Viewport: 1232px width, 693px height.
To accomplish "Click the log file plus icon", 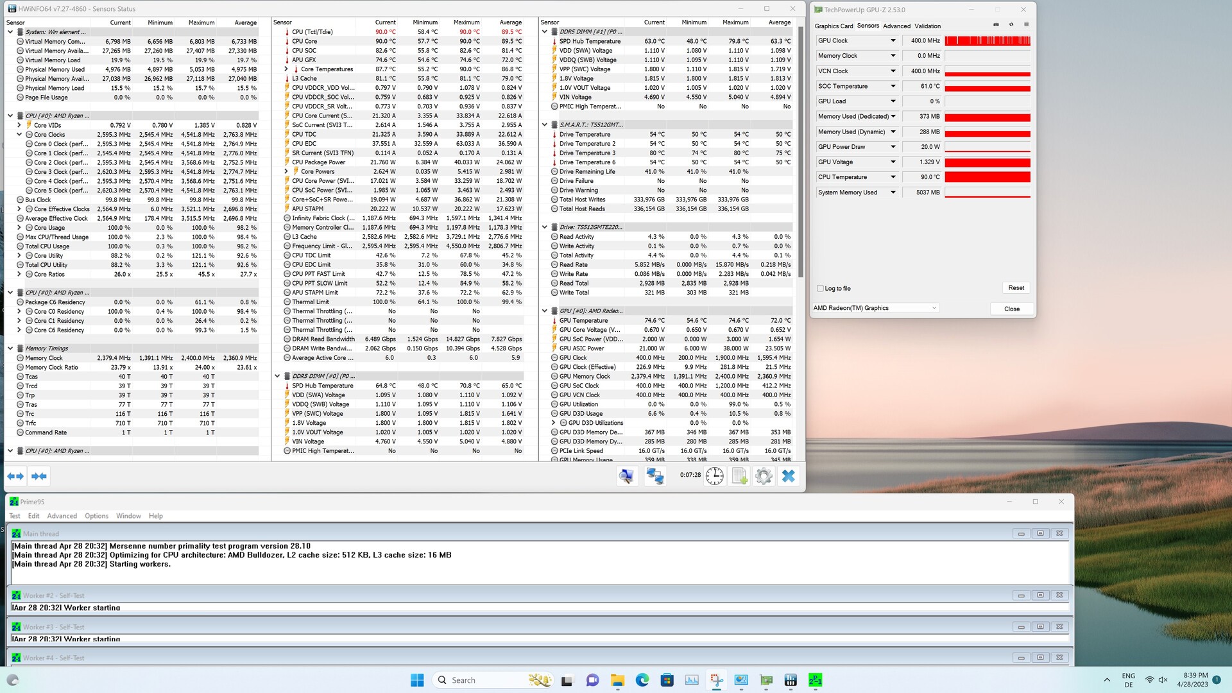I will click(739, 476).
